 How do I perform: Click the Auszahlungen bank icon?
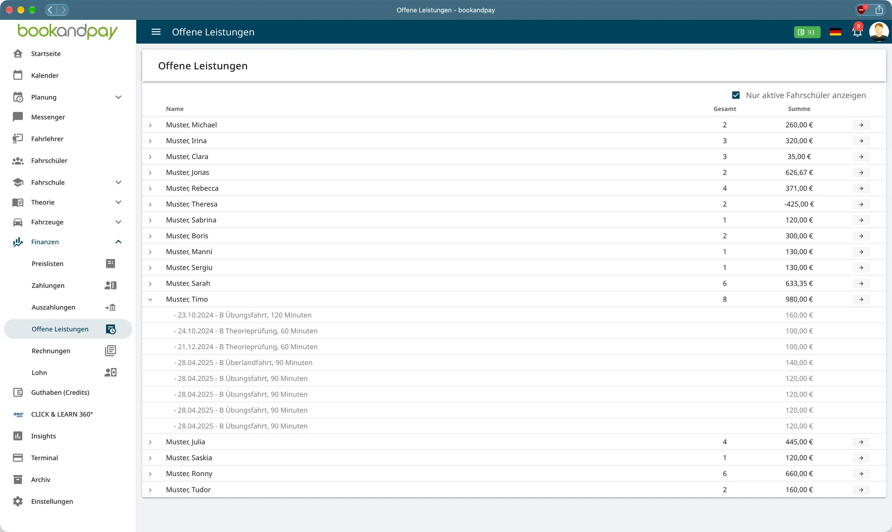coord(110,307)
